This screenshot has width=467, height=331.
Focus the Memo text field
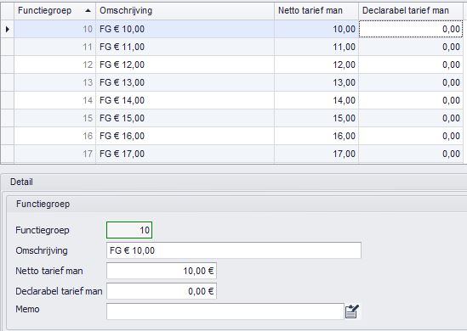[225, 311]
